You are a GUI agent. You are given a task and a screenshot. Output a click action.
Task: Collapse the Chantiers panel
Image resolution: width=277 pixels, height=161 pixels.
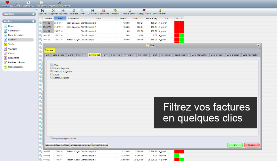34,14
